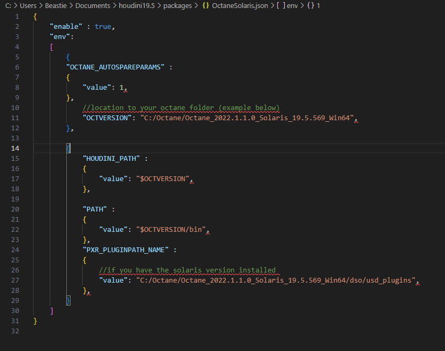Click the env symbol name in breadcrumbs

coord(293,5)
